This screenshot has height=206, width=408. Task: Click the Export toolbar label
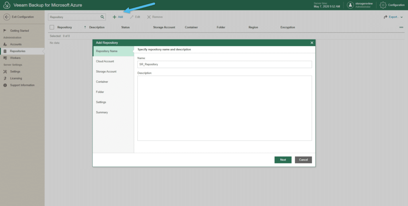(x=394, y=17)
